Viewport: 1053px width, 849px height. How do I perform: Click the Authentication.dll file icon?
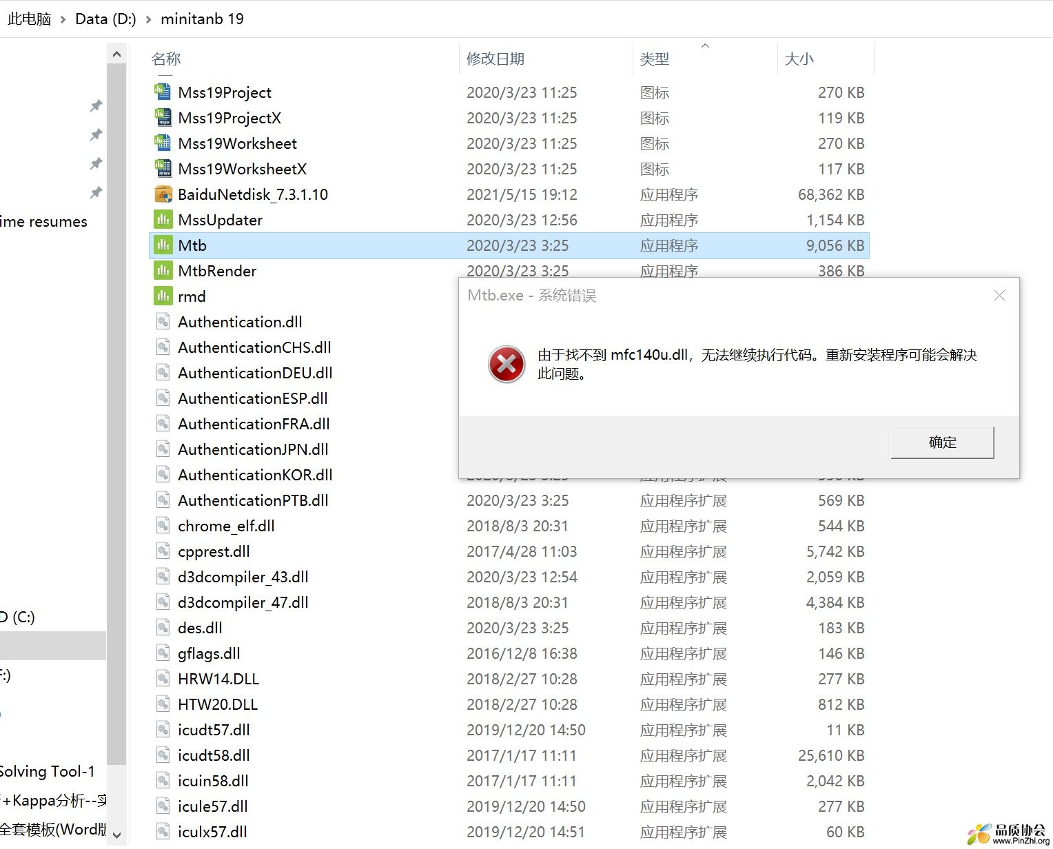(163, 322)
